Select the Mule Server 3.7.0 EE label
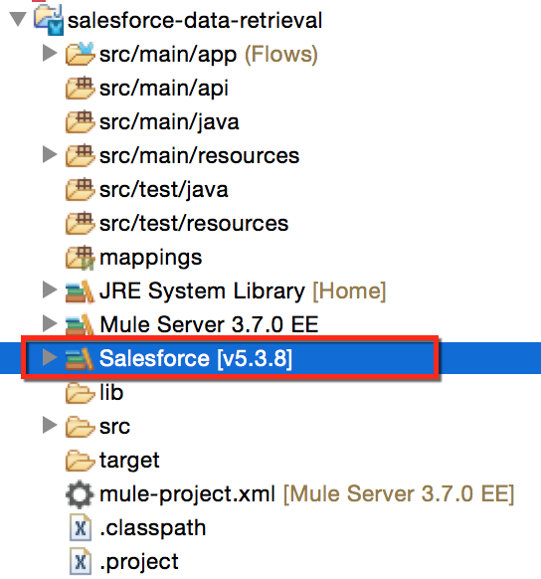Image resolution: width=541 pixels, height=579 pixels. [x=209, y=324]
